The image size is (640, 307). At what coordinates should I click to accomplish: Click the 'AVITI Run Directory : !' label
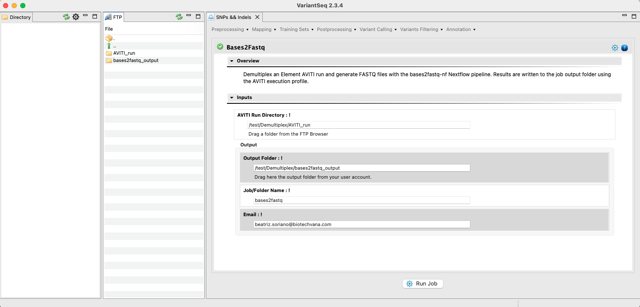pyautogui.click(x=264, y=115)
